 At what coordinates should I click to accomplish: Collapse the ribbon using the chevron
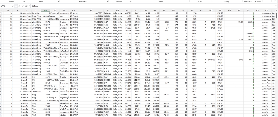275,1
